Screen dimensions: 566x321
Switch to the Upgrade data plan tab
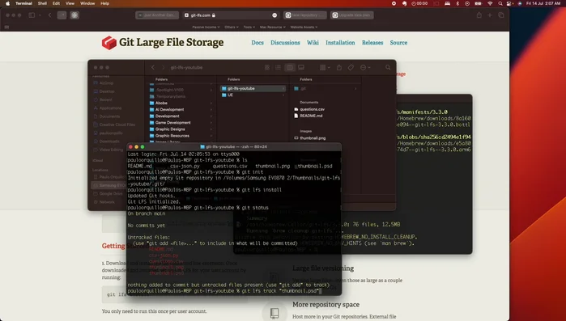tap(352, 15)
